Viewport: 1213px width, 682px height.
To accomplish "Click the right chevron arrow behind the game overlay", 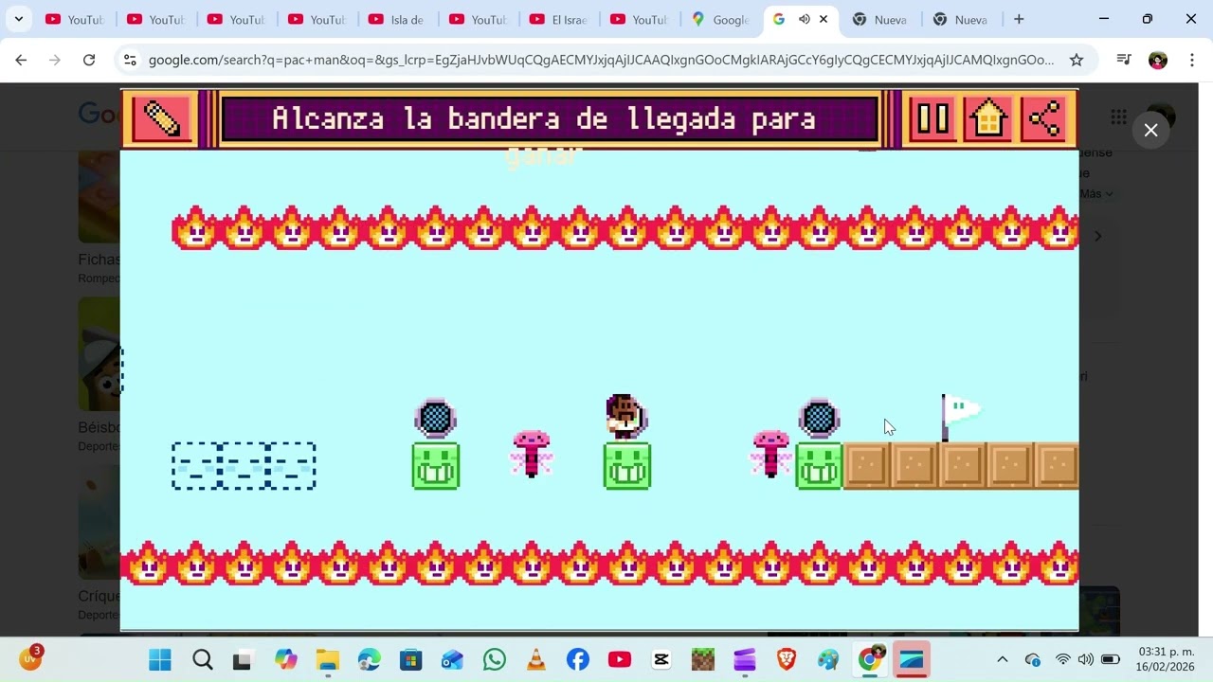I will 1098,237.
